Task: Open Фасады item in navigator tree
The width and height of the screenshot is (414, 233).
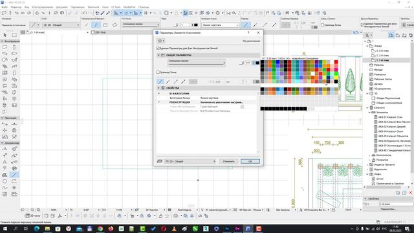Action: (378, 70)
